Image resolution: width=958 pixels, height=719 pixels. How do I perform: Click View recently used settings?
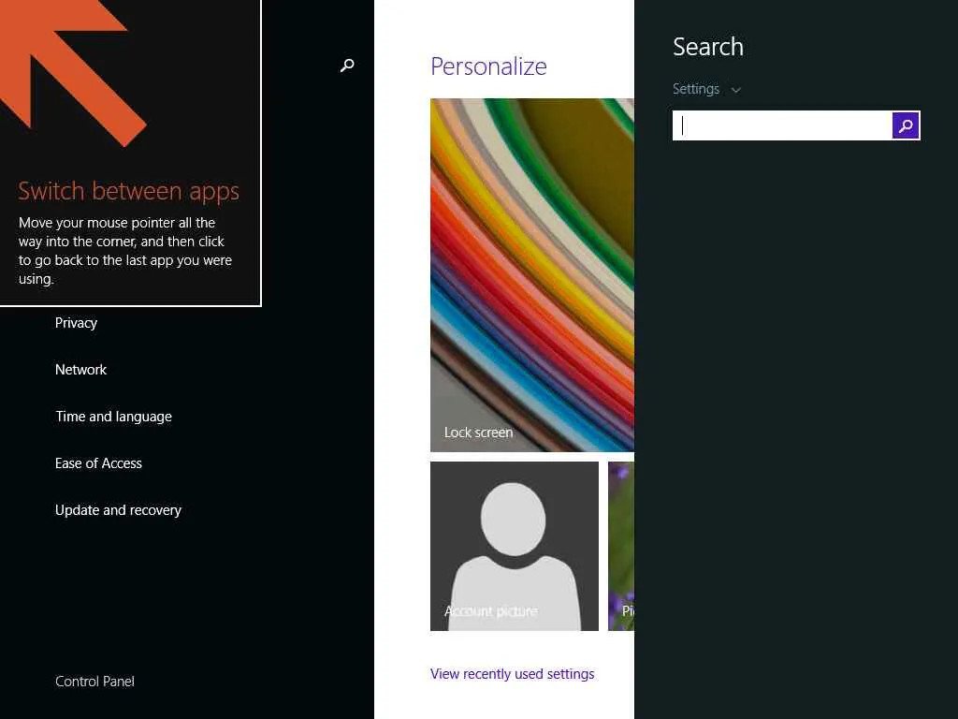point(512,674)
